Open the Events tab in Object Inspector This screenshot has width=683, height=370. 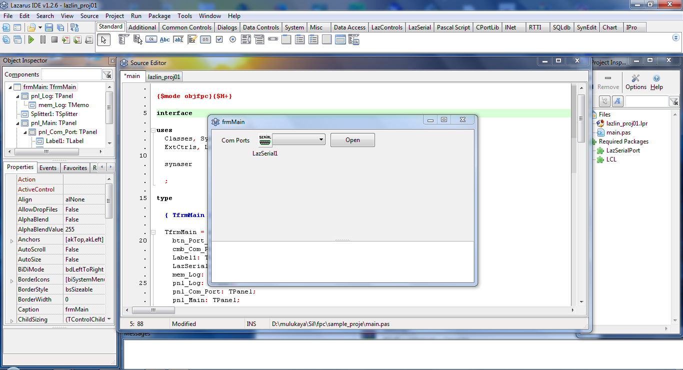point(48,168)
